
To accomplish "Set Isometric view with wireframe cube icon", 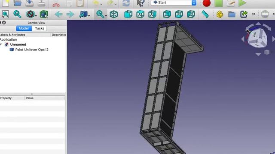I will [x=113, y=14].
